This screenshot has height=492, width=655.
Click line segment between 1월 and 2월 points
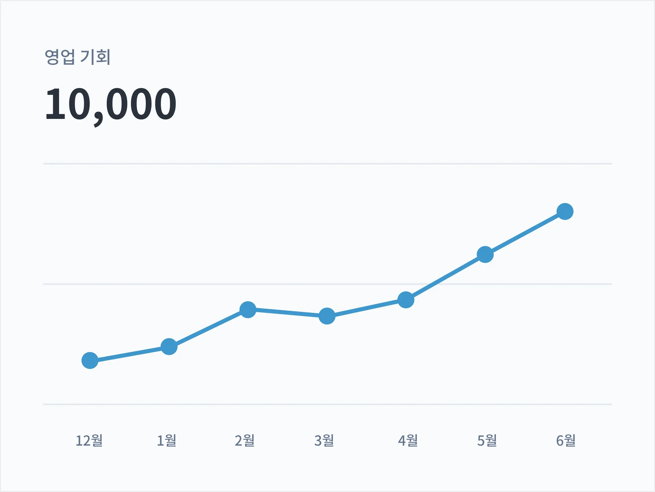[208, 328]
